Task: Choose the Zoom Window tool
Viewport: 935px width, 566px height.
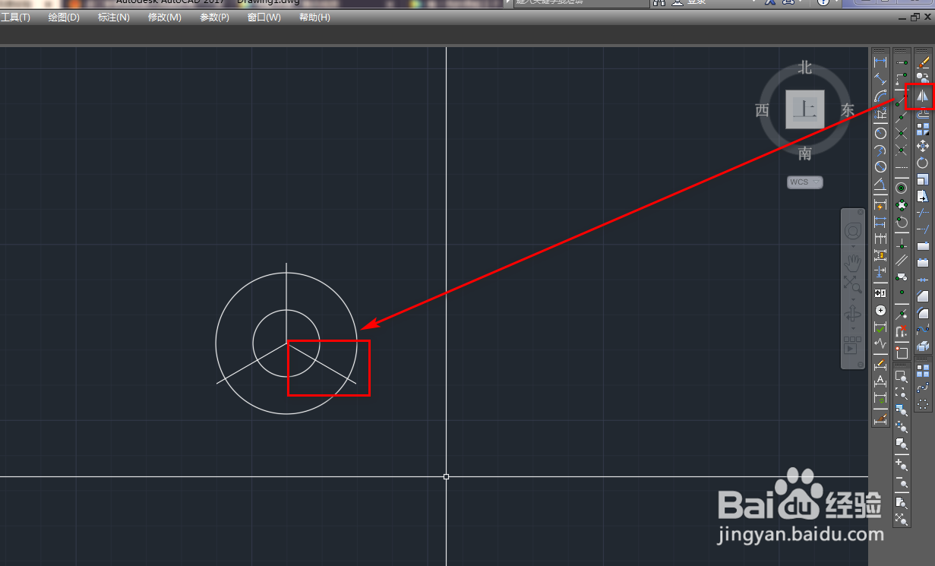Action: point(902,377)
